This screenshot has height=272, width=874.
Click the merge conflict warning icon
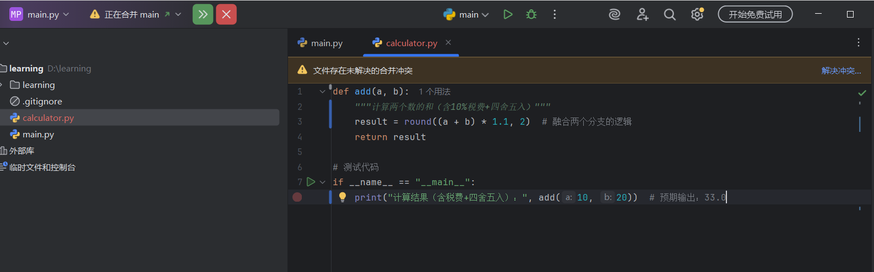302,70
